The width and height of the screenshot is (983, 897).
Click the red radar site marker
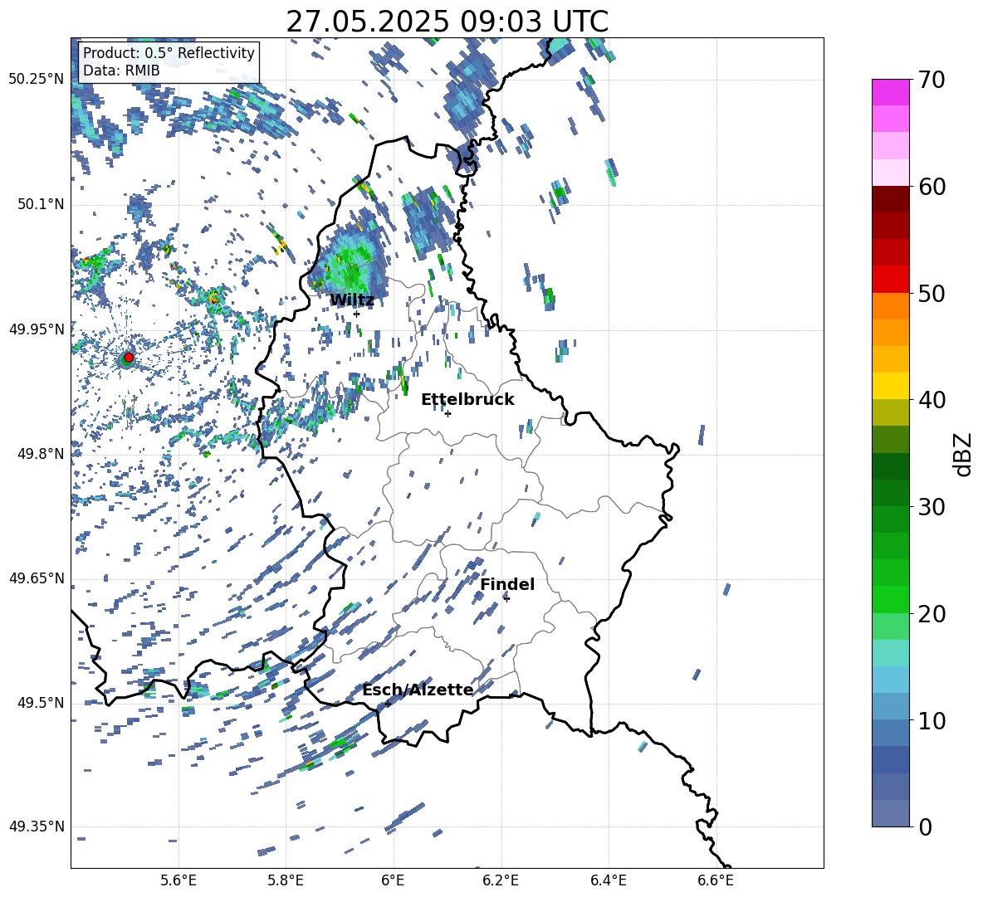[129, 357]
